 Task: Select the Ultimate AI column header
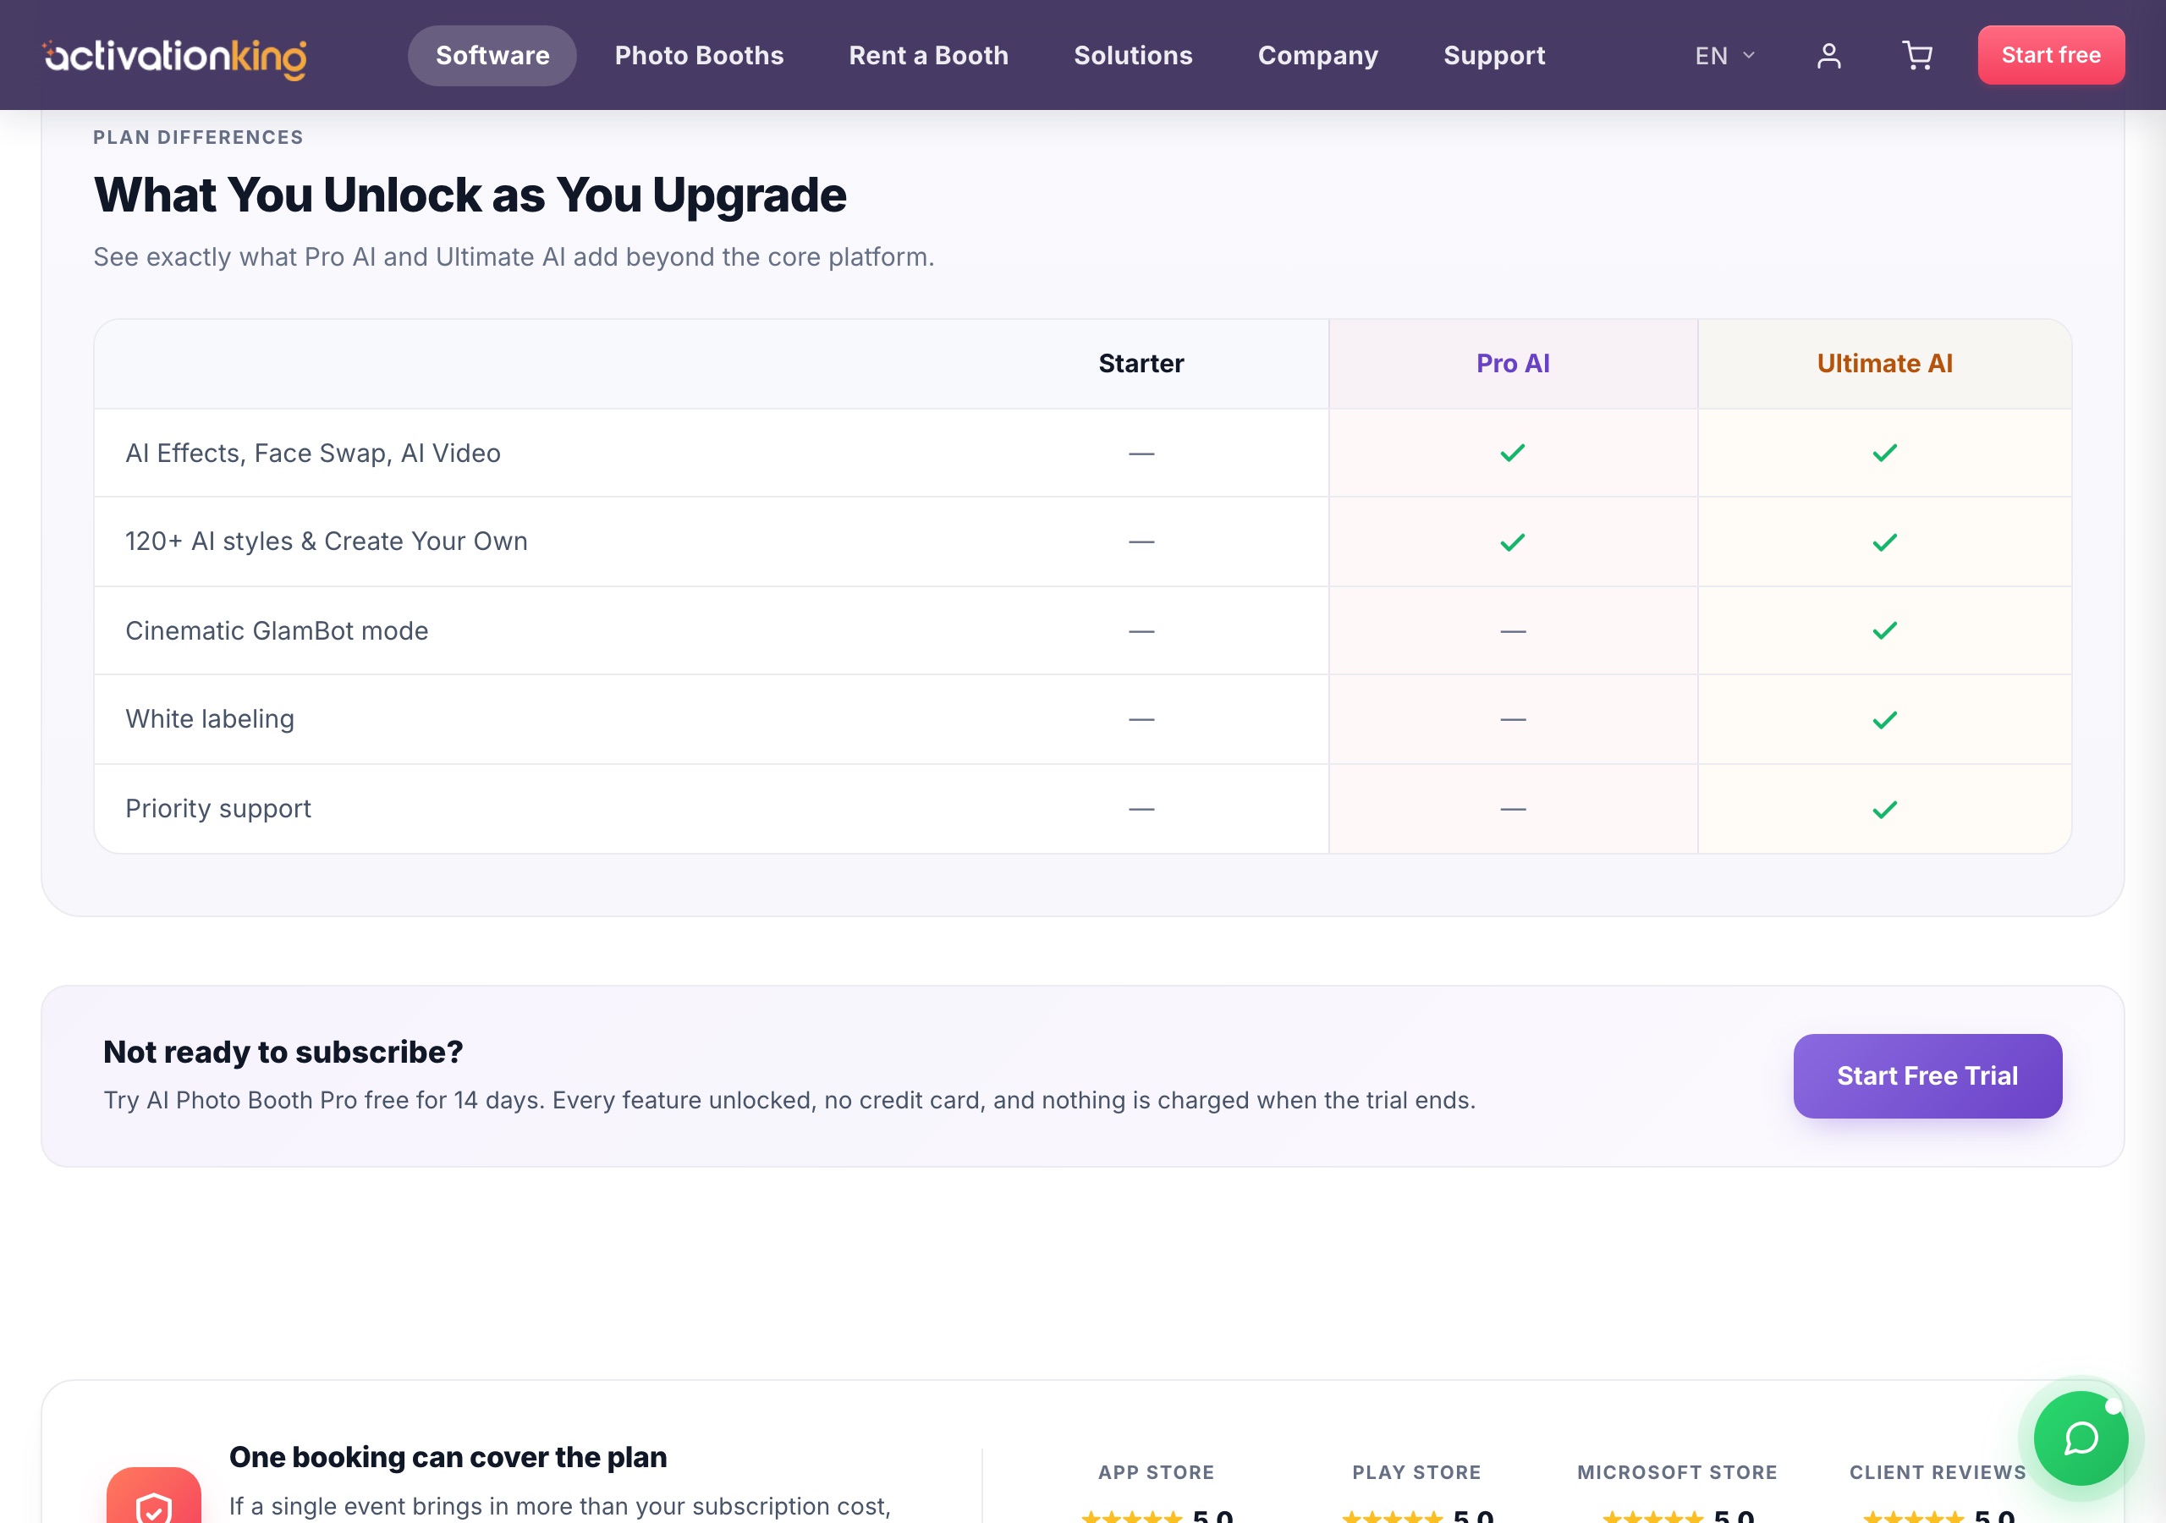pyautogui.click(x=1884, y=363)
